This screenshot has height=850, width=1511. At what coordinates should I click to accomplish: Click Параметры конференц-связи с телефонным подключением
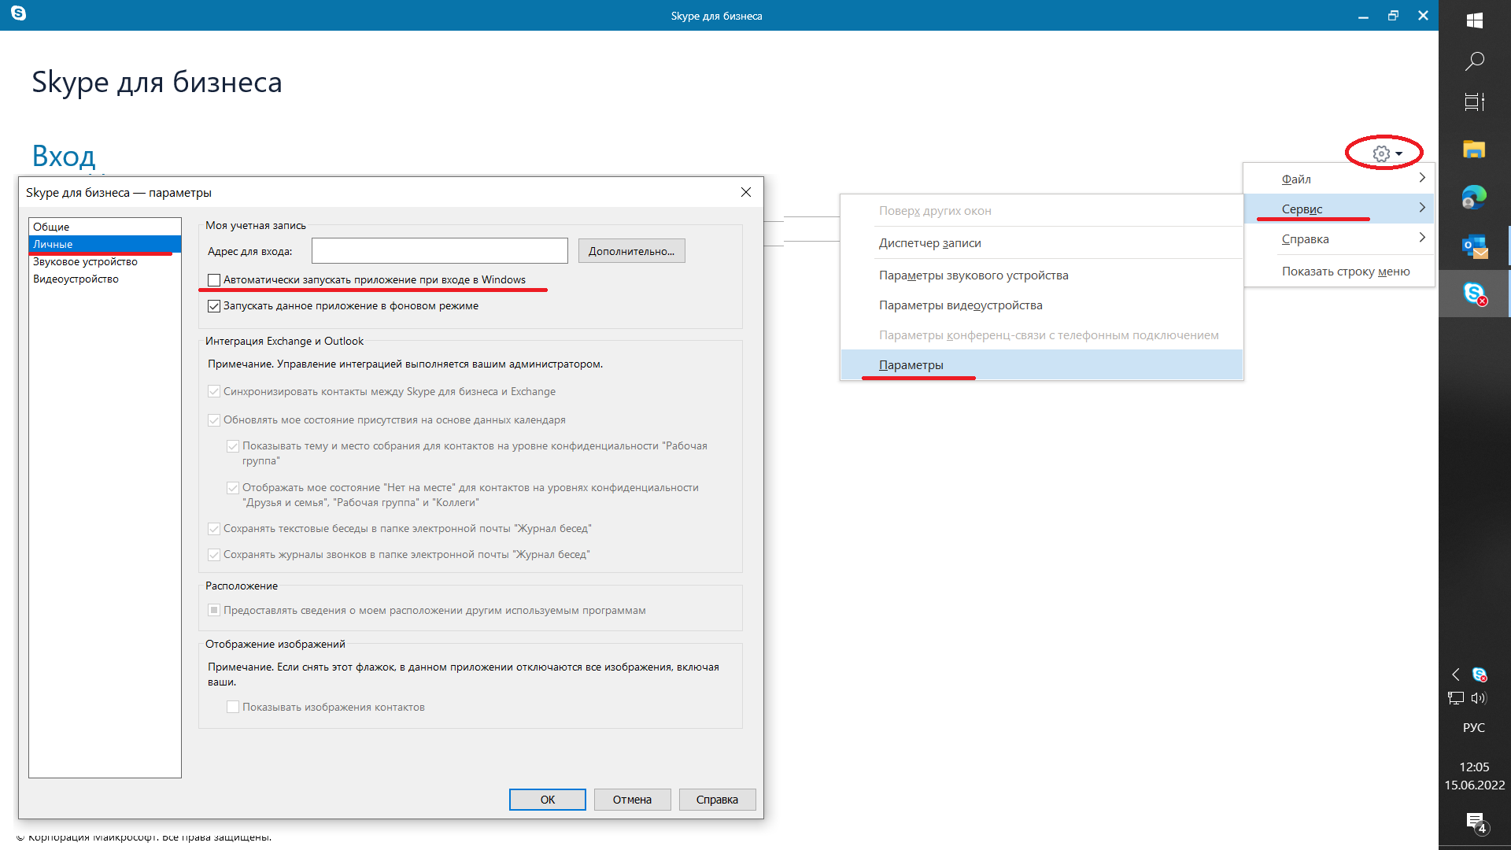click(x=1042, y=335)
